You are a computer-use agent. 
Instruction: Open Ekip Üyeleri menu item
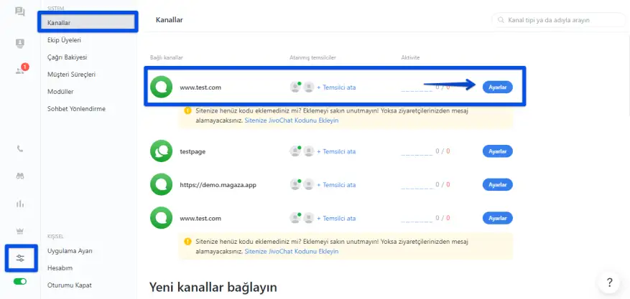pyautogui.click(x=64, y=40)
